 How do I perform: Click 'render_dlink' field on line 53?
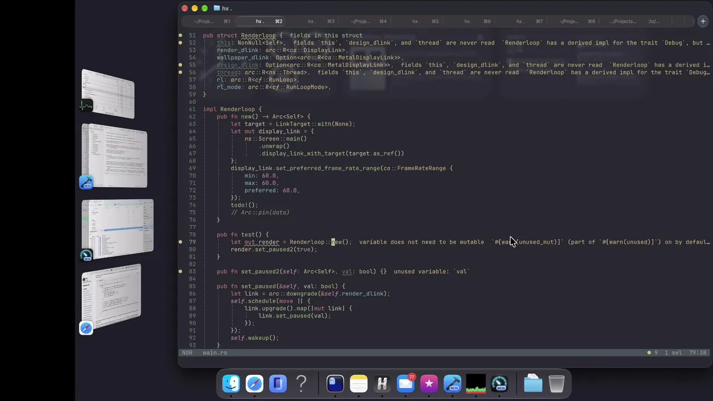(x=237, y=50)
